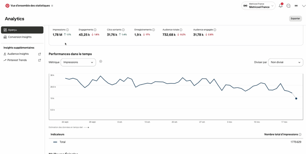Add a metric with the plus icon
The width and height of the screenshot is (306, 154).
click(101, 61)
